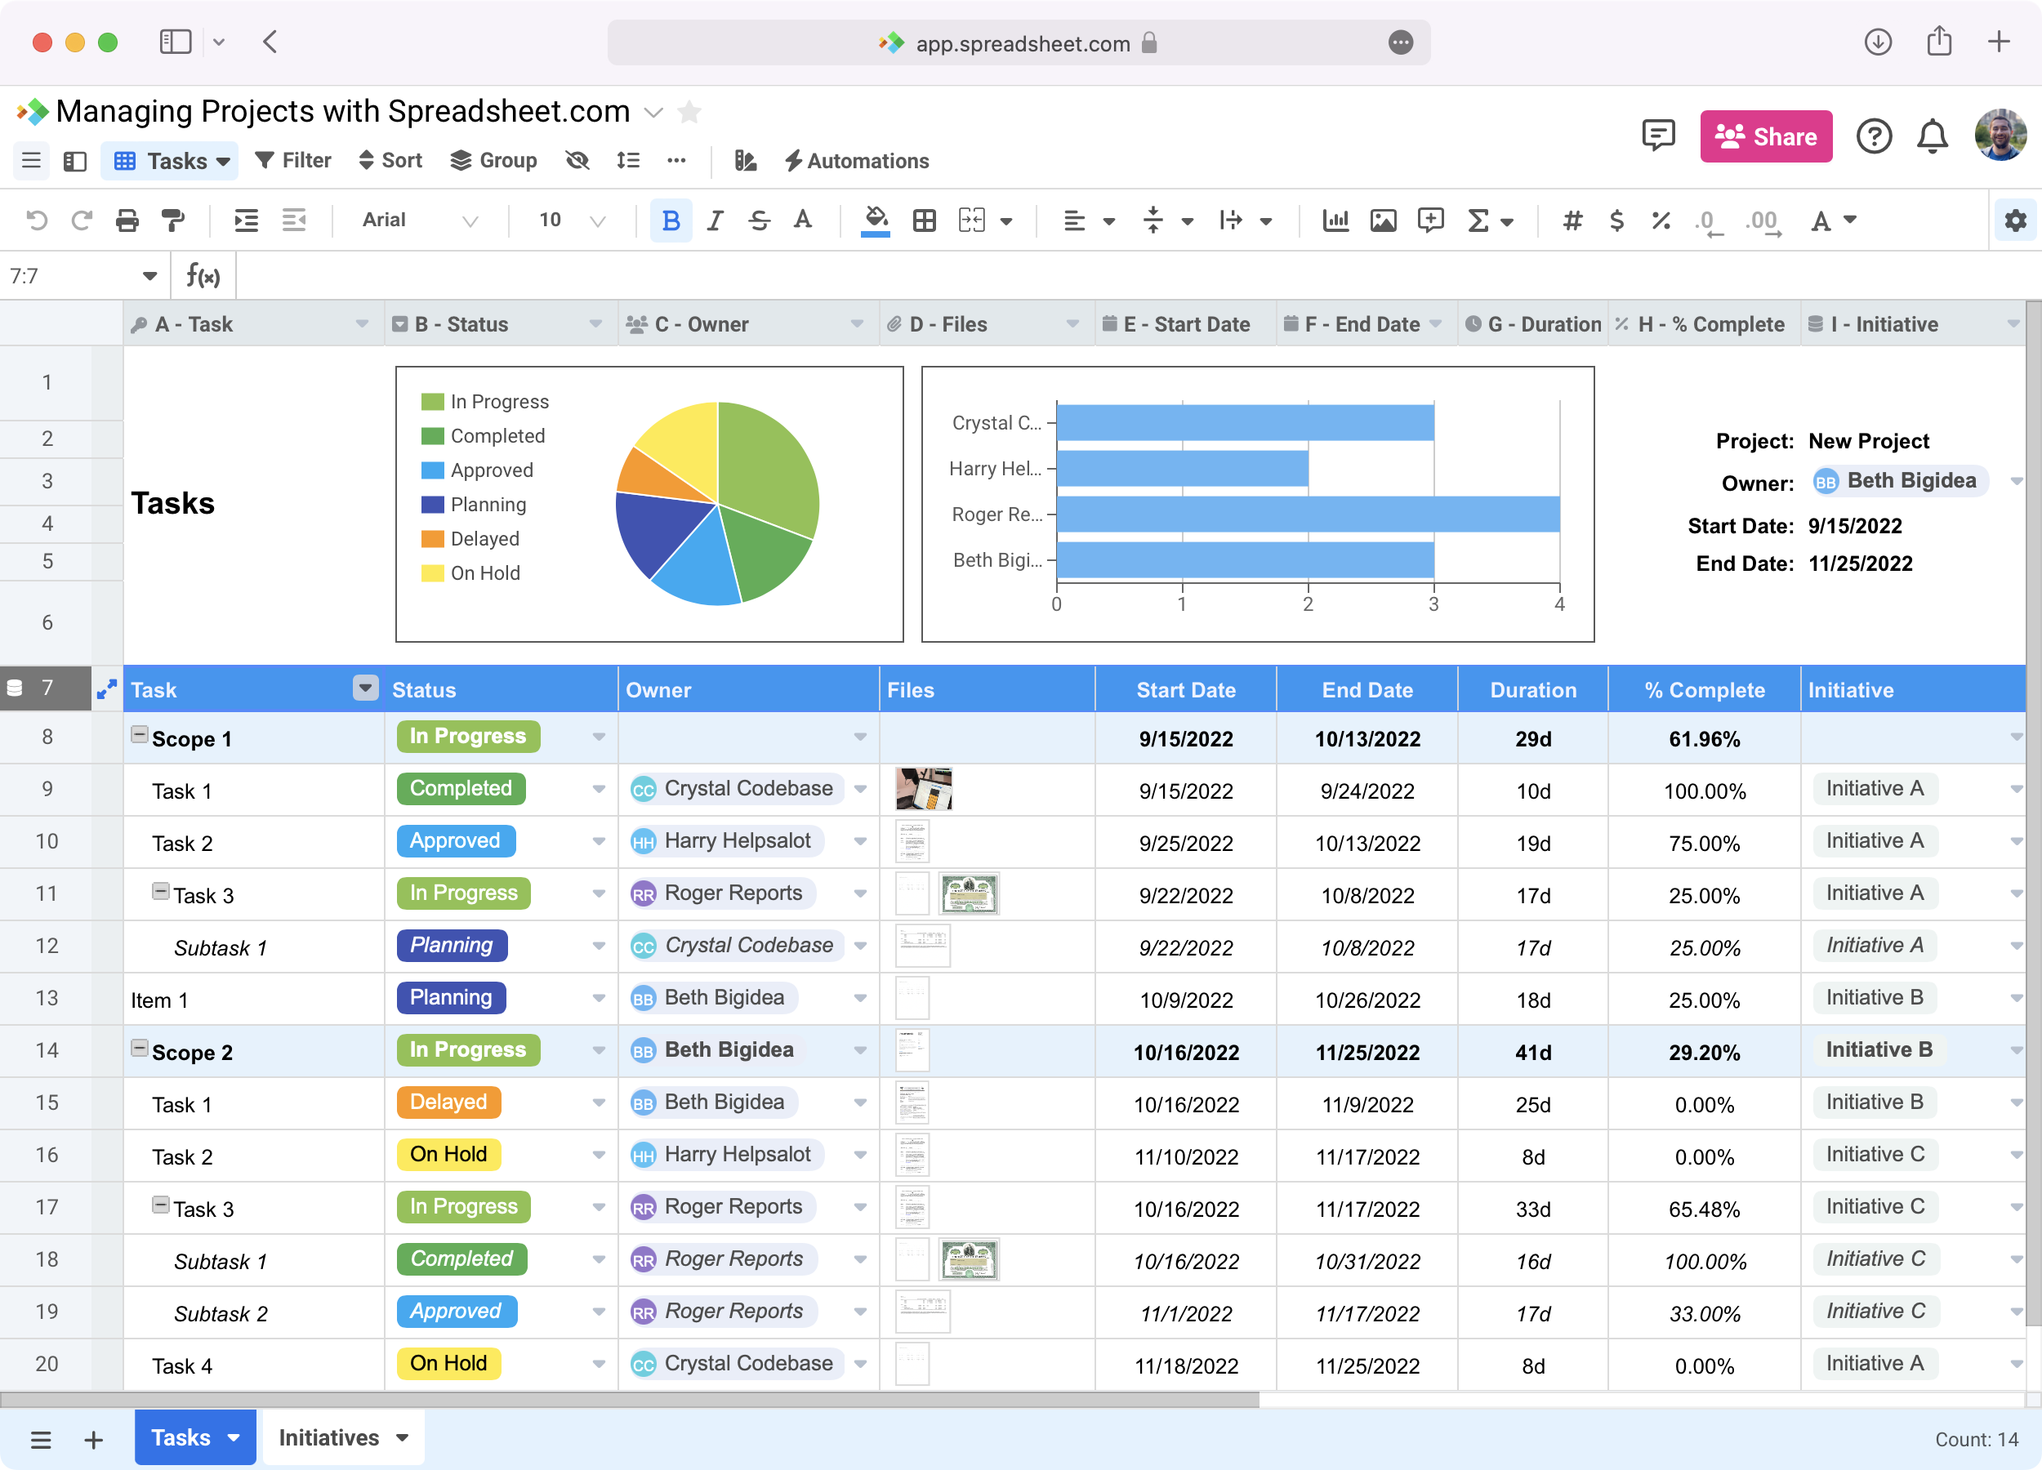Apply currency format

(x=1616, y=220)
